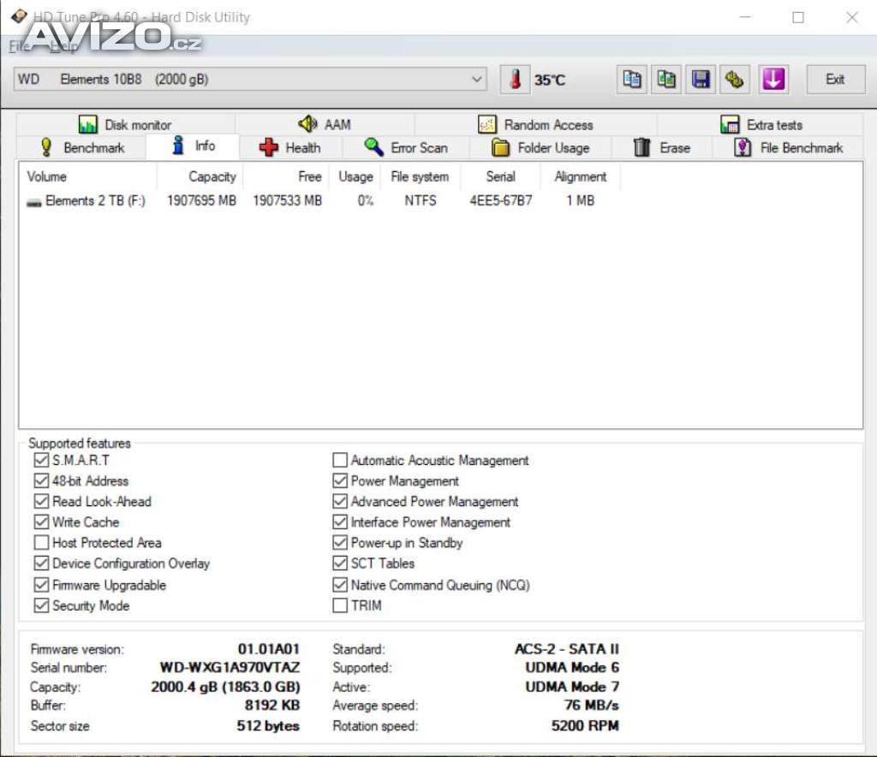Click the 1907533 MB free value
Viewport: 877px width, 757px height.
point(287,200)
